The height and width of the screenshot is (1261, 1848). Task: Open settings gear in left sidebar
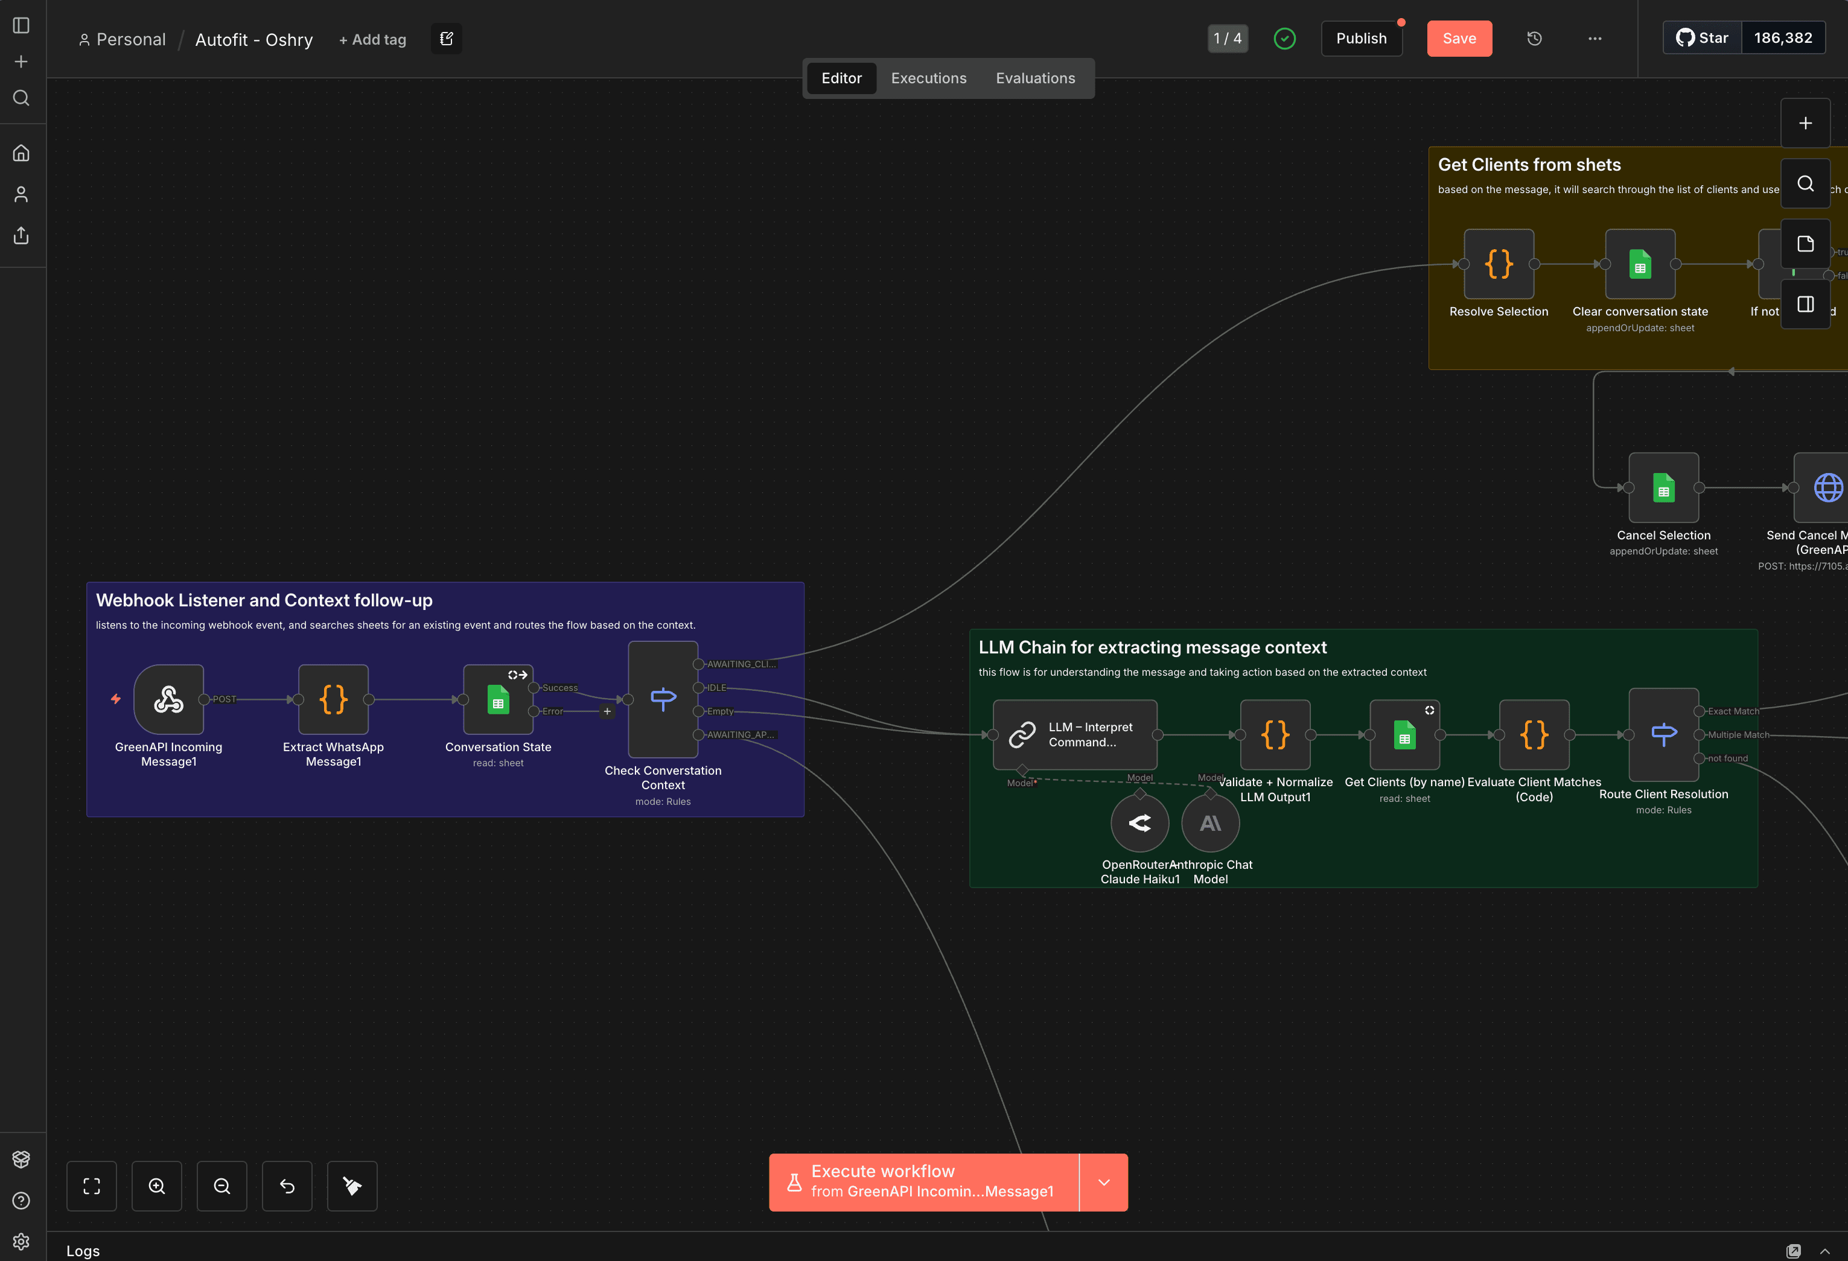coord(22,1241)
